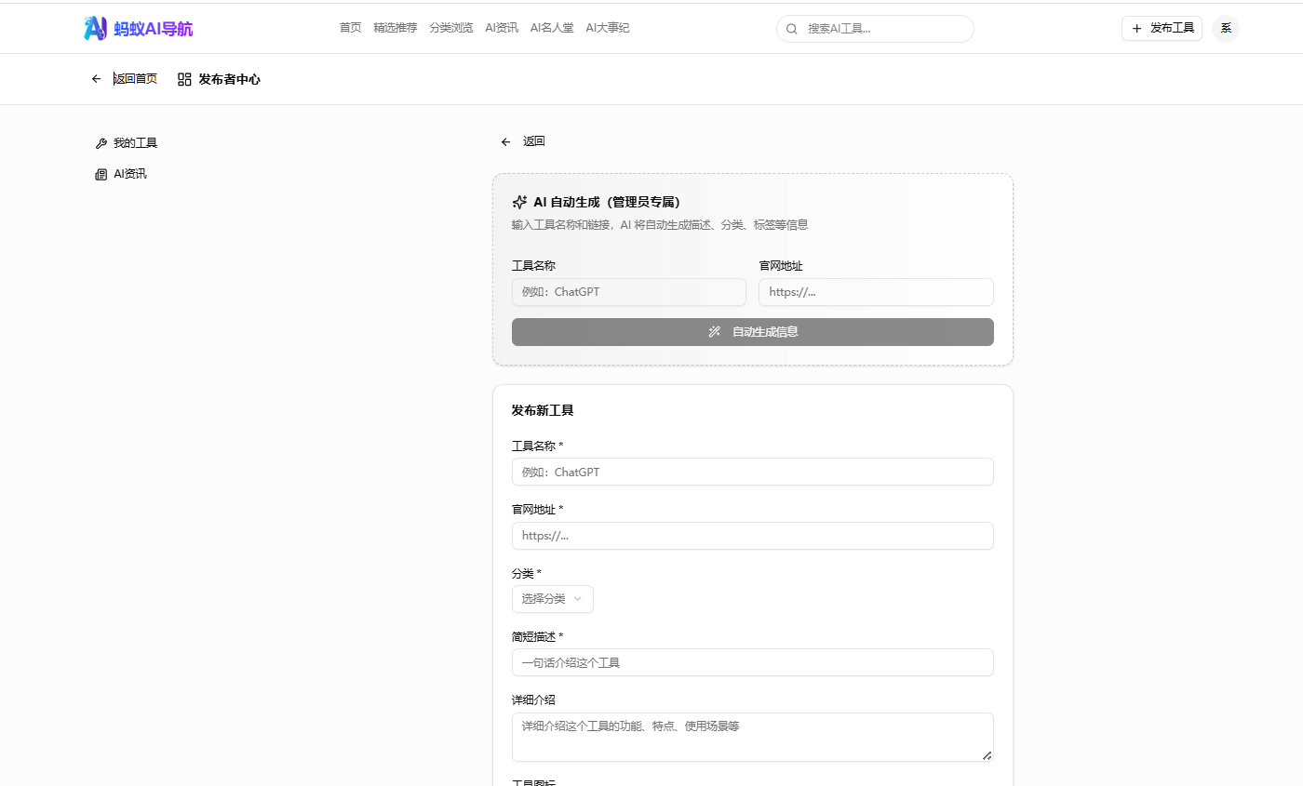Click the magnifier icon in the search bar

coord(792,29)
